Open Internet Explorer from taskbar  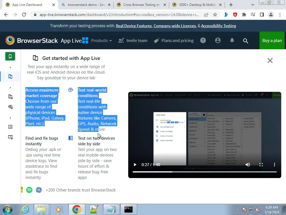[25, 209]
